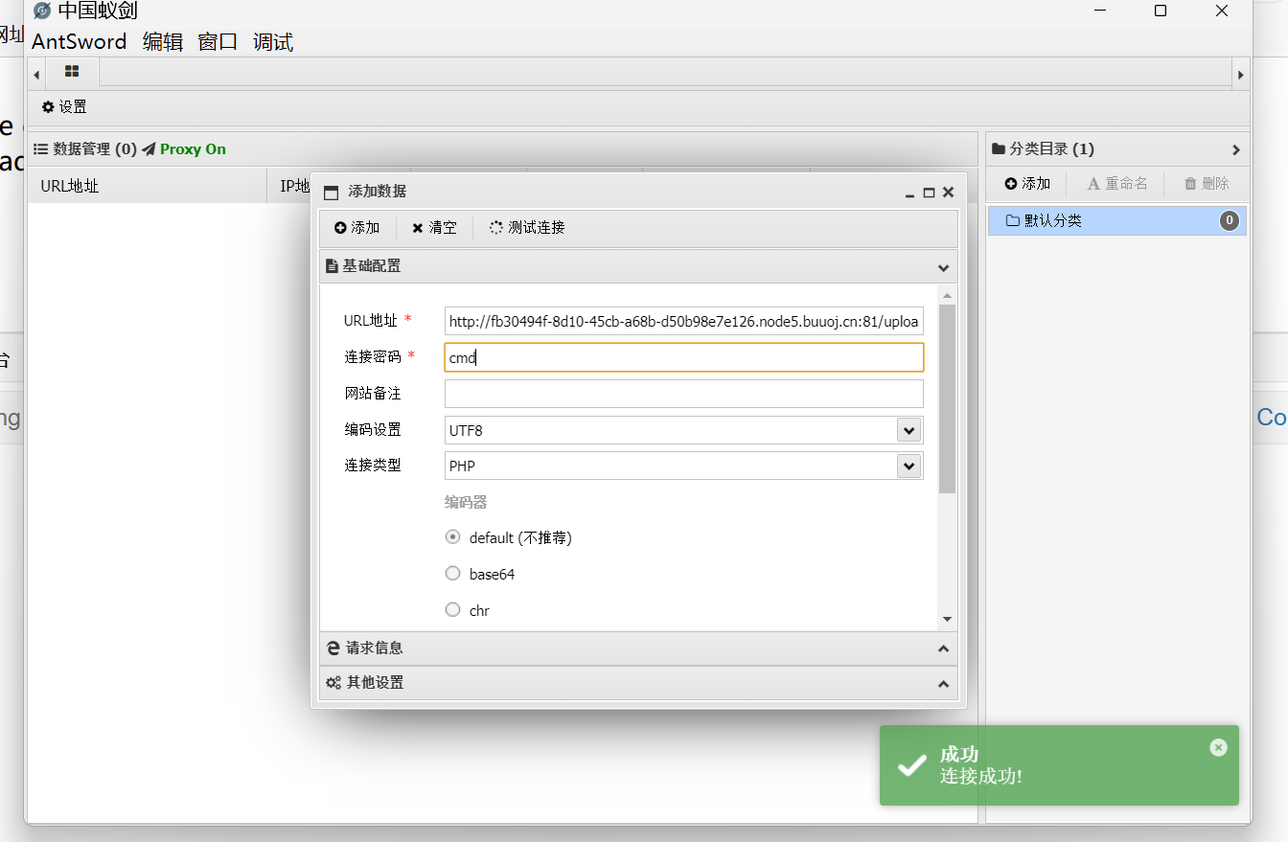Collapse the 基础配置 section
Image resolution: width=1288 pixels, height=842 pixels.
point(943,267)
